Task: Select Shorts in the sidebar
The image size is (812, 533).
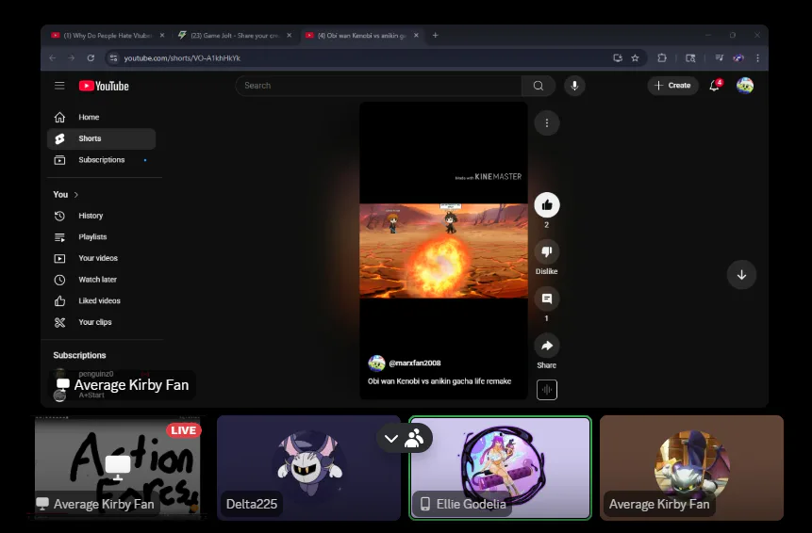Action: pyautogui.click(x=102, y=138)
